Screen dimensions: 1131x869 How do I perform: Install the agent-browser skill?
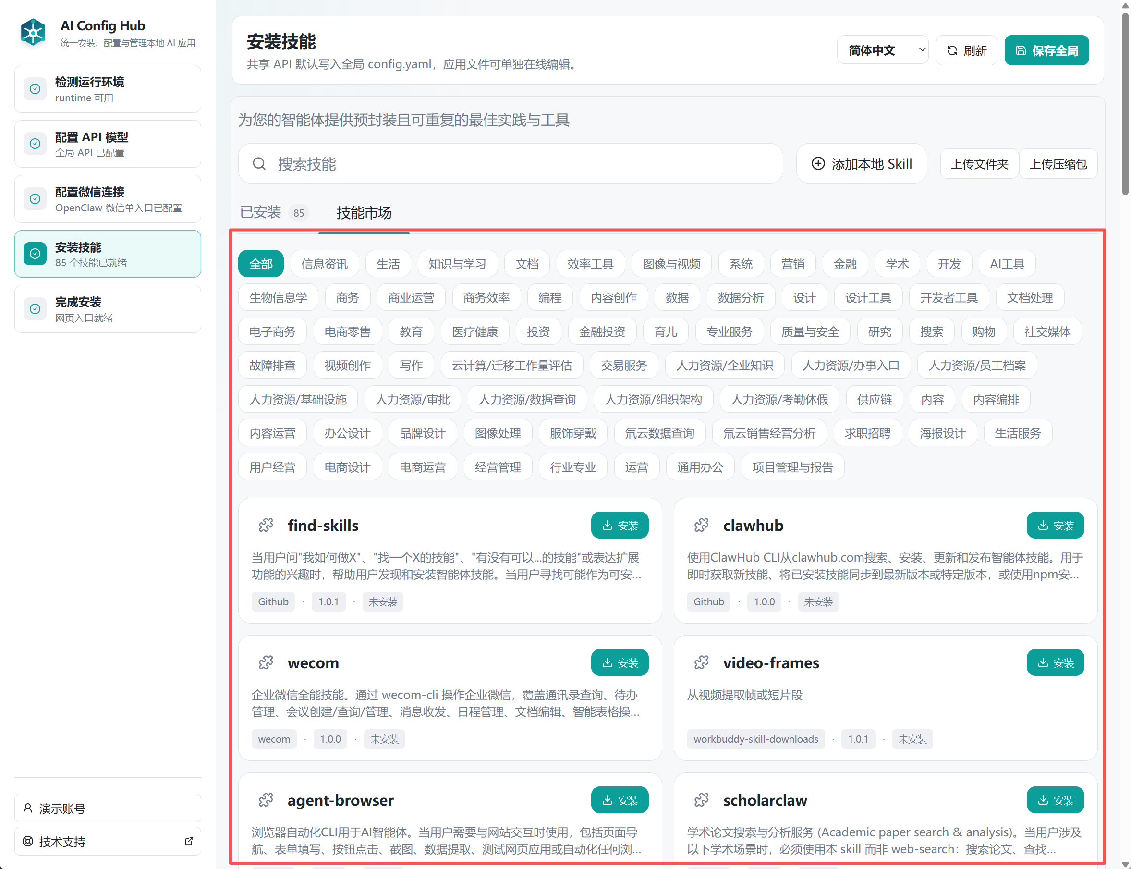620,800
